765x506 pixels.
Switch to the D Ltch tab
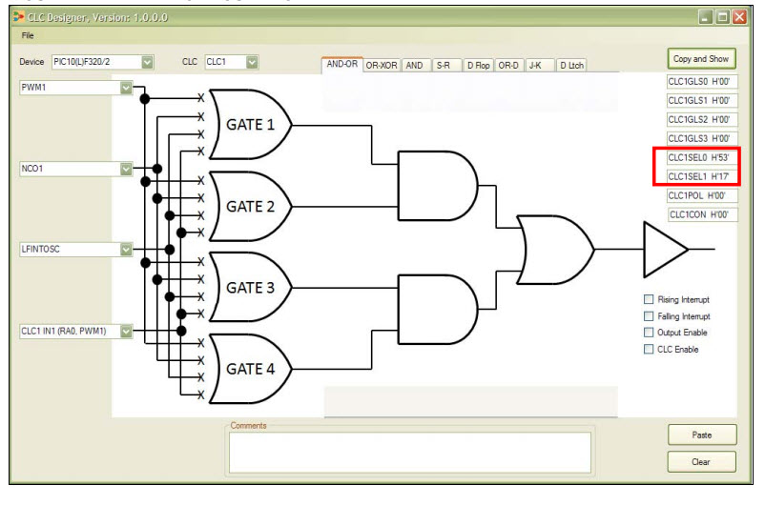point(571,66)
